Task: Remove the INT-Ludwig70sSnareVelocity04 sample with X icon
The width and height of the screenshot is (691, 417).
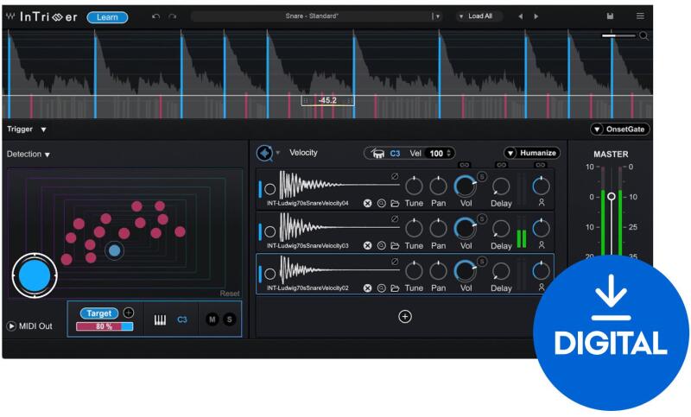Action: tap(367, 204)
